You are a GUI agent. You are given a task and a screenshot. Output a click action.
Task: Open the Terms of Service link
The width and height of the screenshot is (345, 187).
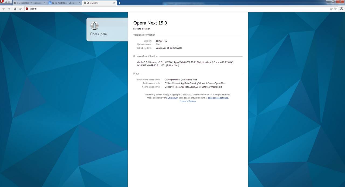[188, 101]
